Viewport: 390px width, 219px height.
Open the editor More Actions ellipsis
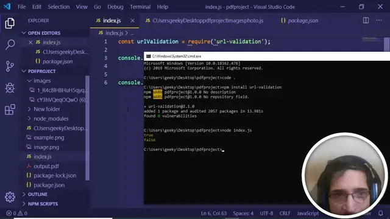[379, 20]
